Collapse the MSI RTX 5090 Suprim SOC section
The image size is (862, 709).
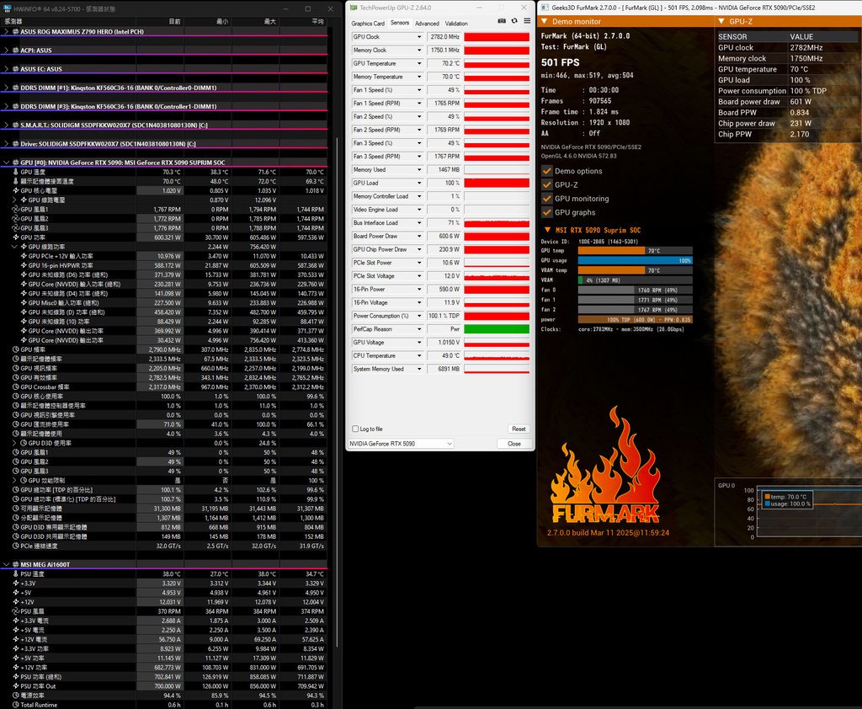coord(547,230)
